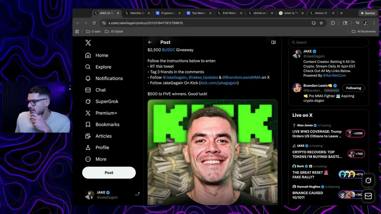Join THE GREAT RESET space by Bark
The width and height of the screenshot is (381, 214).
click(x=310, y=175)
